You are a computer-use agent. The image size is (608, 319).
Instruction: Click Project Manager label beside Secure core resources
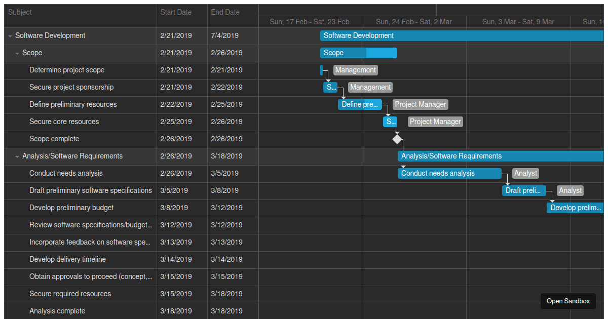435,122
